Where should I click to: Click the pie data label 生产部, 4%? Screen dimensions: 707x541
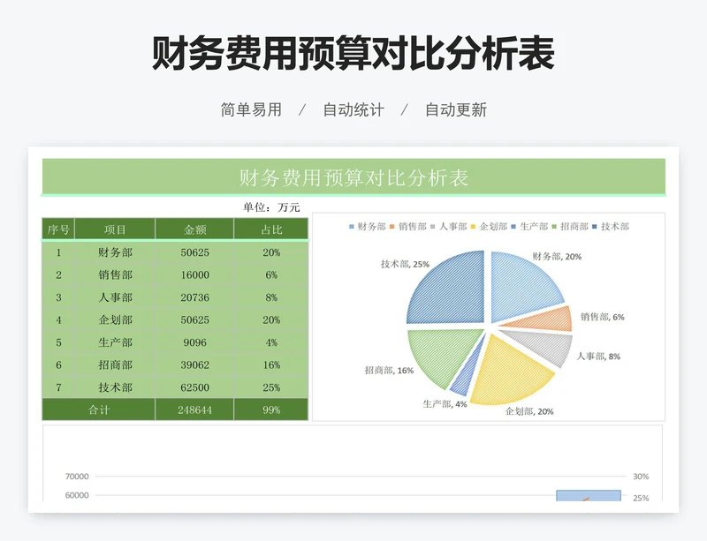[x=445, y=404]
